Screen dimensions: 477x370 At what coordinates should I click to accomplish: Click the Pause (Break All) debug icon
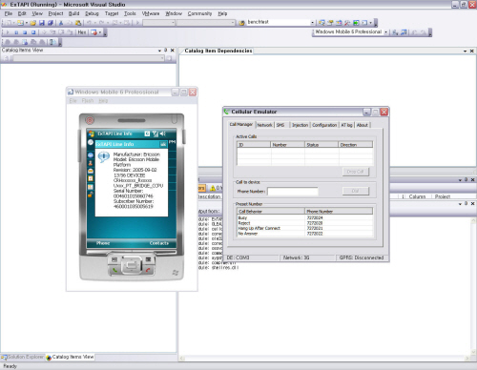[16, 32]
